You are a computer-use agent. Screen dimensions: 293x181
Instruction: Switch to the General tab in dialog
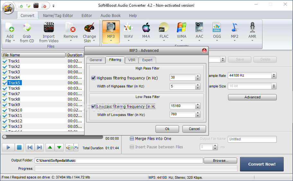pyautogui.click(x=96, y=60)
